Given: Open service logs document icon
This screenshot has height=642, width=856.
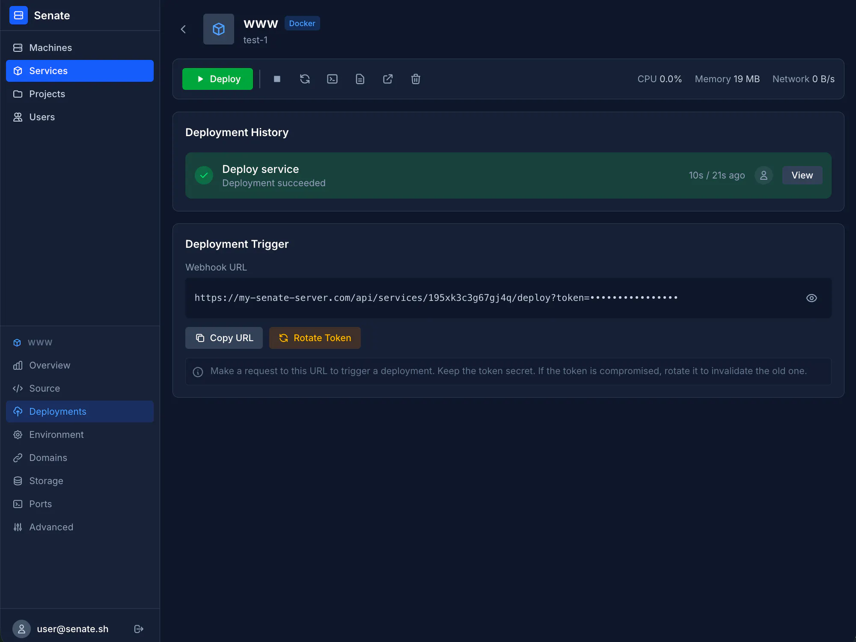Looking at the screenshot, I should coord(360,79).
